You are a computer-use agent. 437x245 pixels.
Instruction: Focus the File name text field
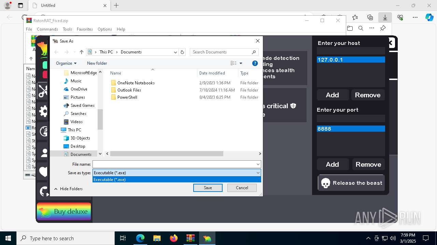(174, 164)
